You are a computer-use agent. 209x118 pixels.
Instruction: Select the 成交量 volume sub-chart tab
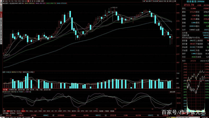[x=5, y=89]
